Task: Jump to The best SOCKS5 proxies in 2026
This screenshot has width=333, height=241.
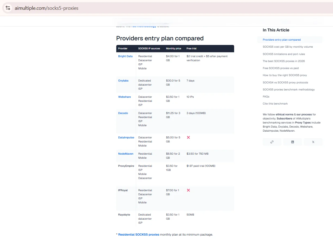Action: point(284,61)
